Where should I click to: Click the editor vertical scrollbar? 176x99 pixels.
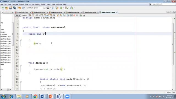tap(173, 44)
